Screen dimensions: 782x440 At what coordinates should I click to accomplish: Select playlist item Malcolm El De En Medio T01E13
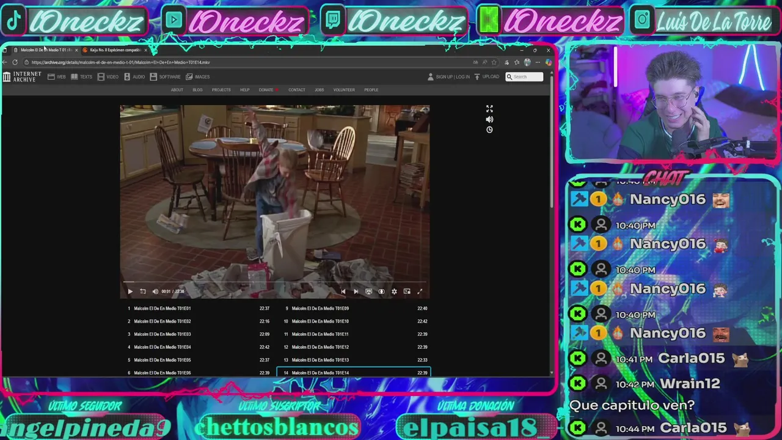(x=354, y=360)
